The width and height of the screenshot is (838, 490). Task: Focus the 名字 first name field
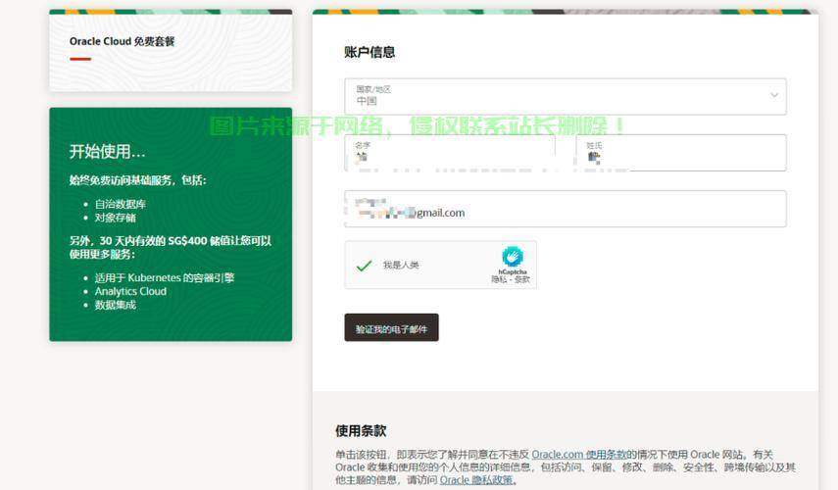coord(450,153)
